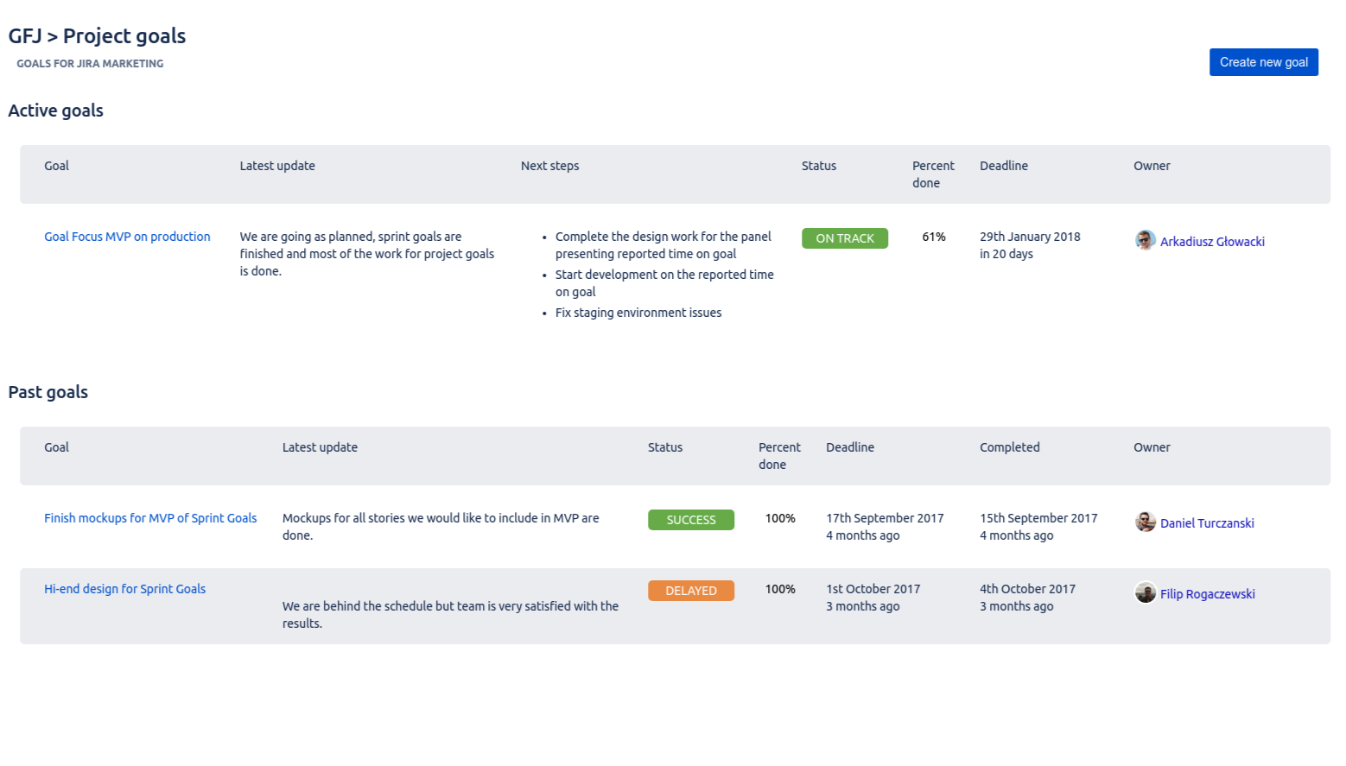Click the orange DELAYED status badge
The image size is (1346, 766).
tap(690, 591)
